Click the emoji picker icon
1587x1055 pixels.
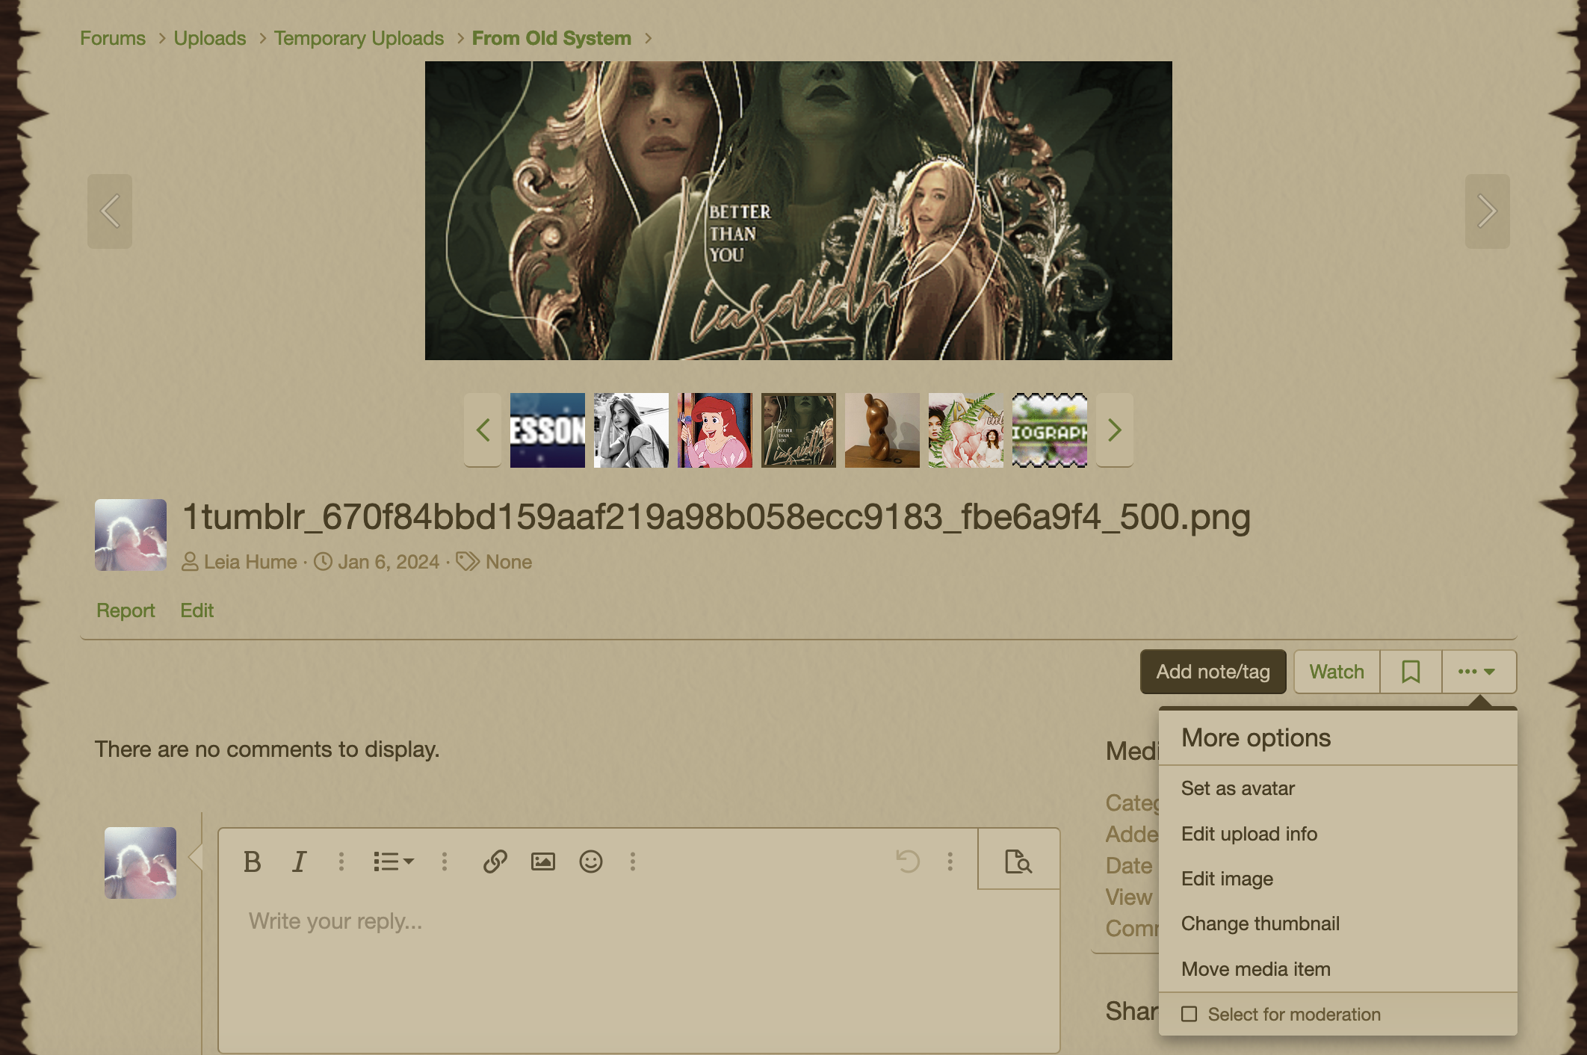tap(591, 861)
